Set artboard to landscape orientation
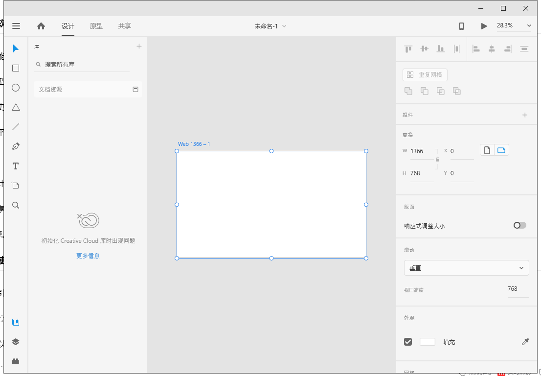Viewport: 541px width, 377px height. pyautogui.click(x=502, y=150)
